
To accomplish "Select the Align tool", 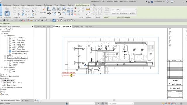I will (49, 9).
